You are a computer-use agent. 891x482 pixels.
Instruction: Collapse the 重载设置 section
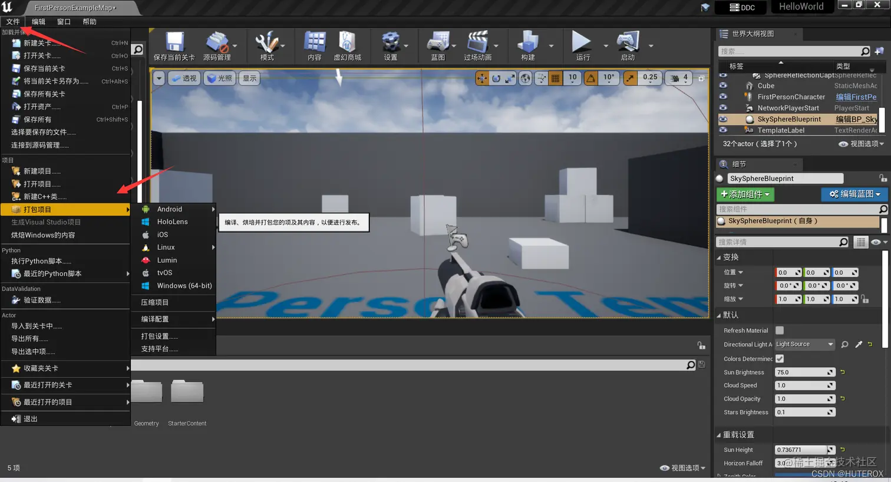click(x=719, y=435)
